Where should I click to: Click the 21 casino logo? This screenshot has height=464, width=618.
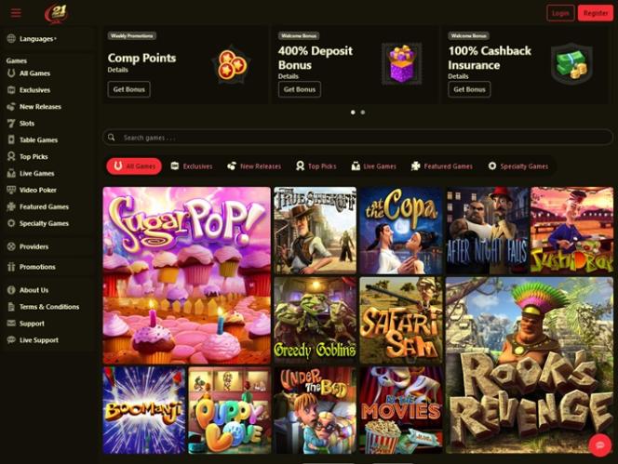pyautogui.click(x=57, y=13)
